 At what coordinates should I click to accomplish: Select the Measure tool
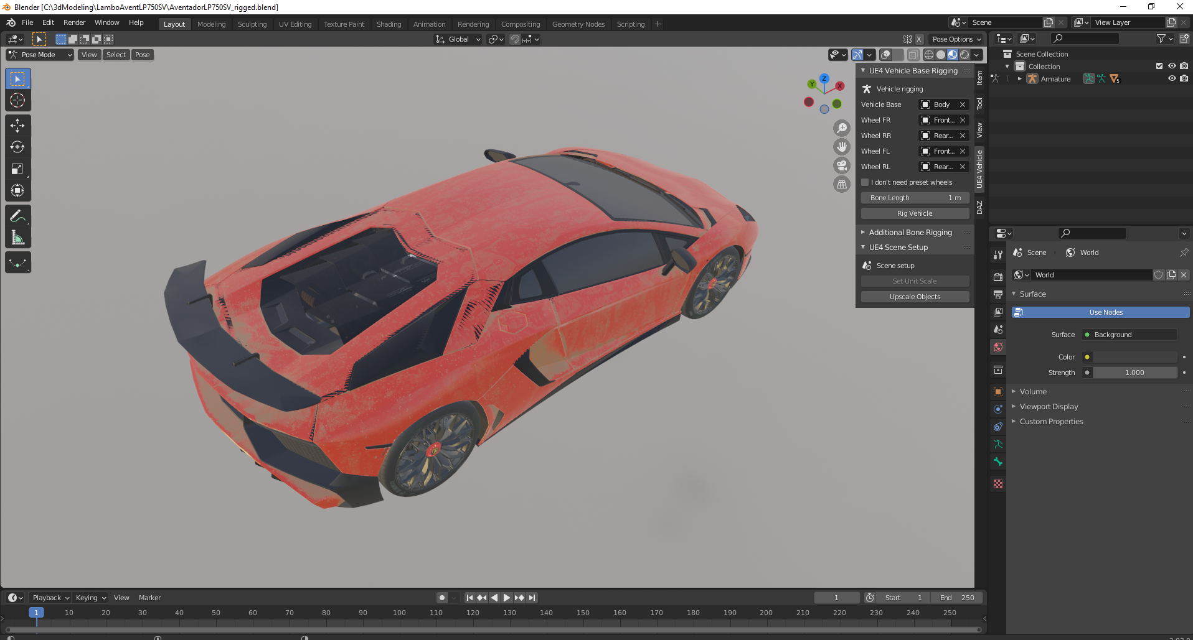tap(17, 238)
